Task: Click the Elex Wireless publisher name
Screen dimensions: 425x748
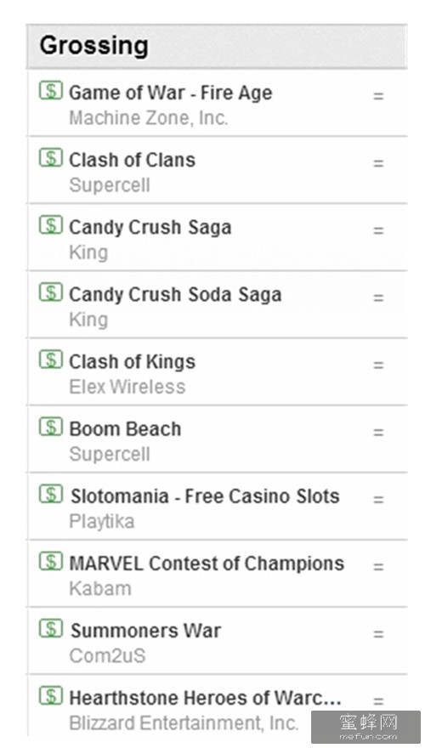Action: point(127,387)
